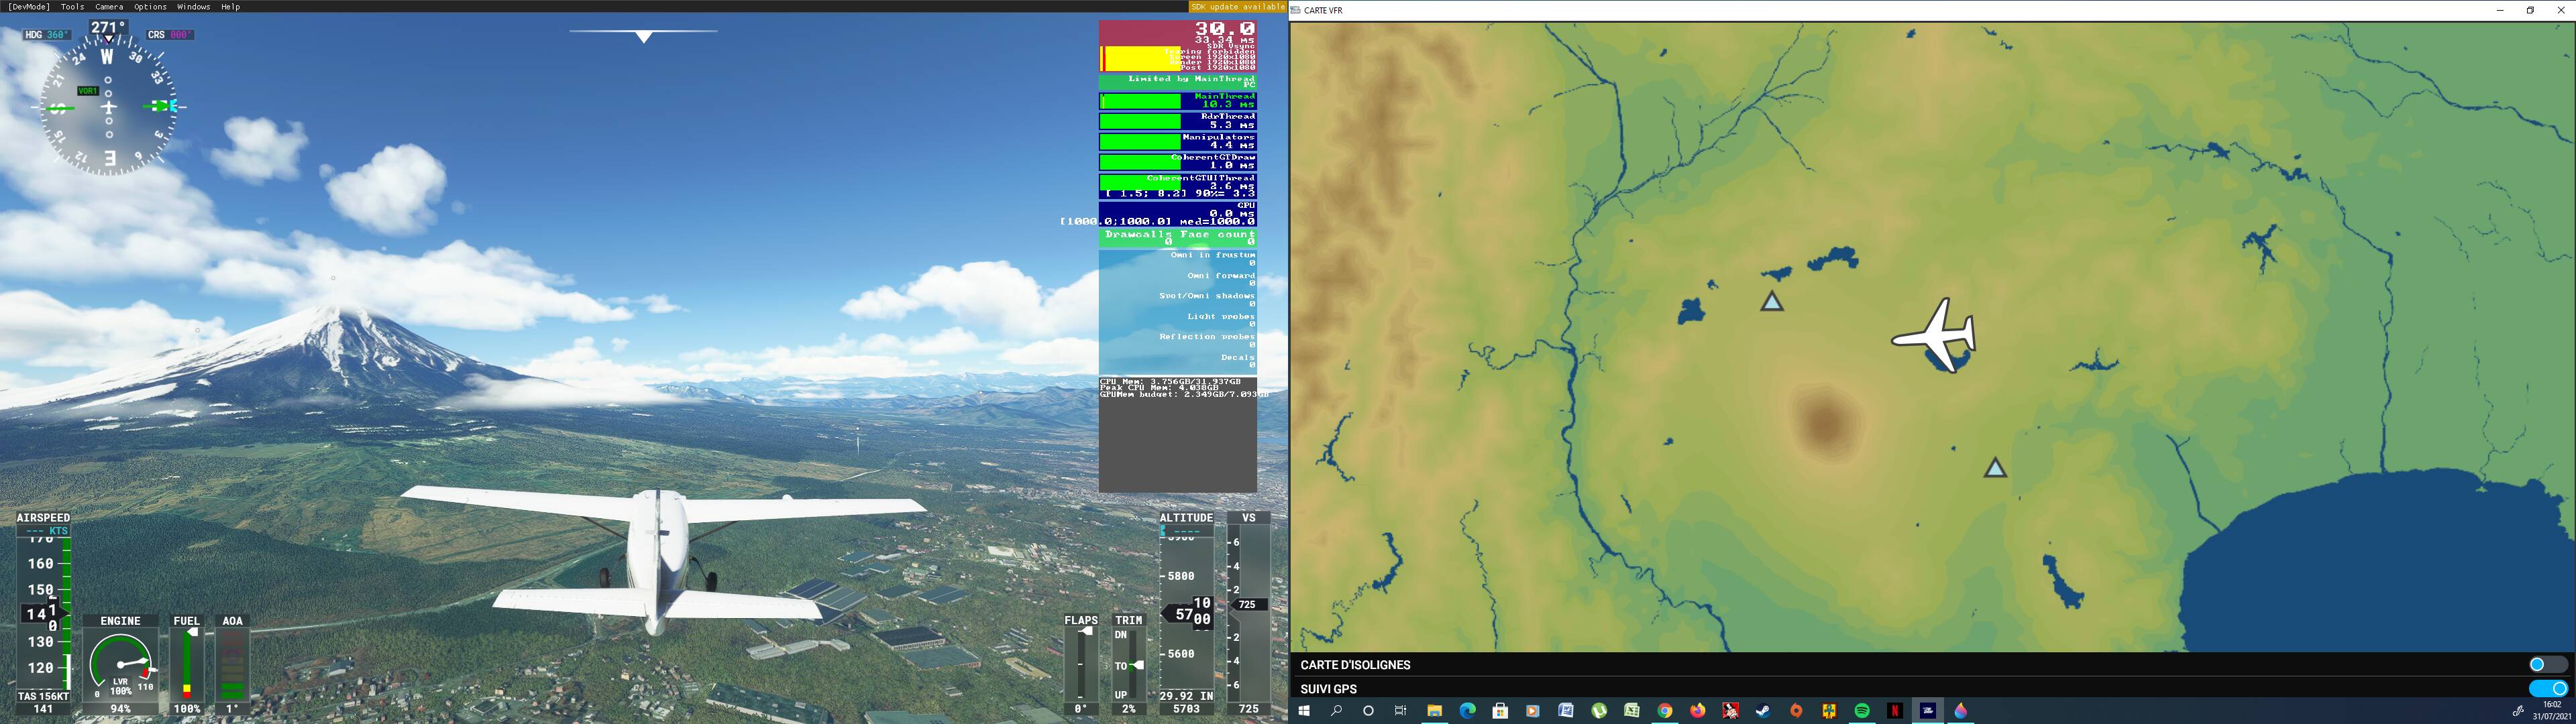
Task: Click the Drawcalls Face count label
Action: pos(1179,234)
